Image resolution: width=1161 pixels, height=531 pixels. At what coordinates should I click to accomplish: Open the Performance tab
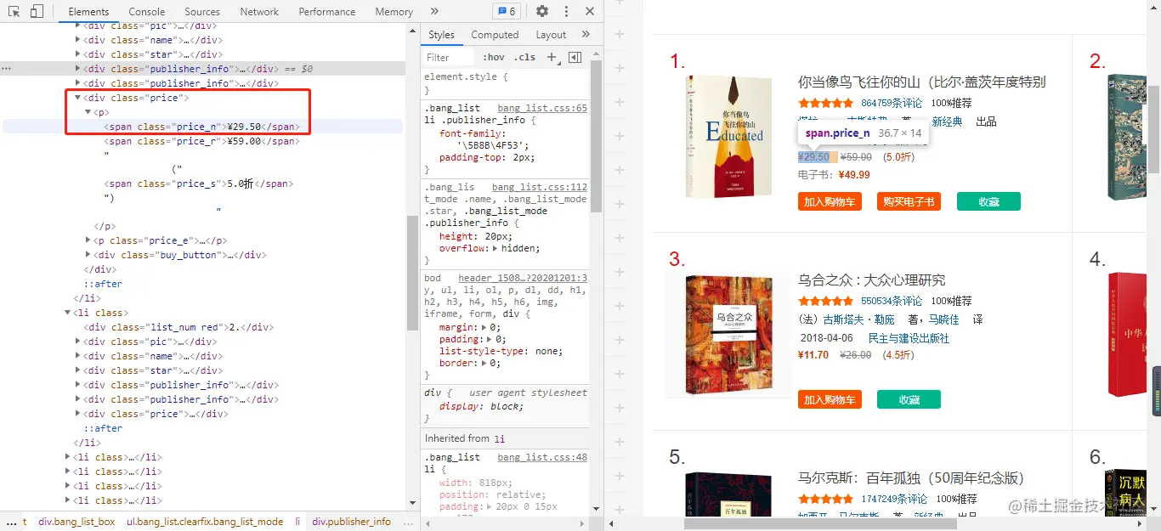(x=327, y=12)
